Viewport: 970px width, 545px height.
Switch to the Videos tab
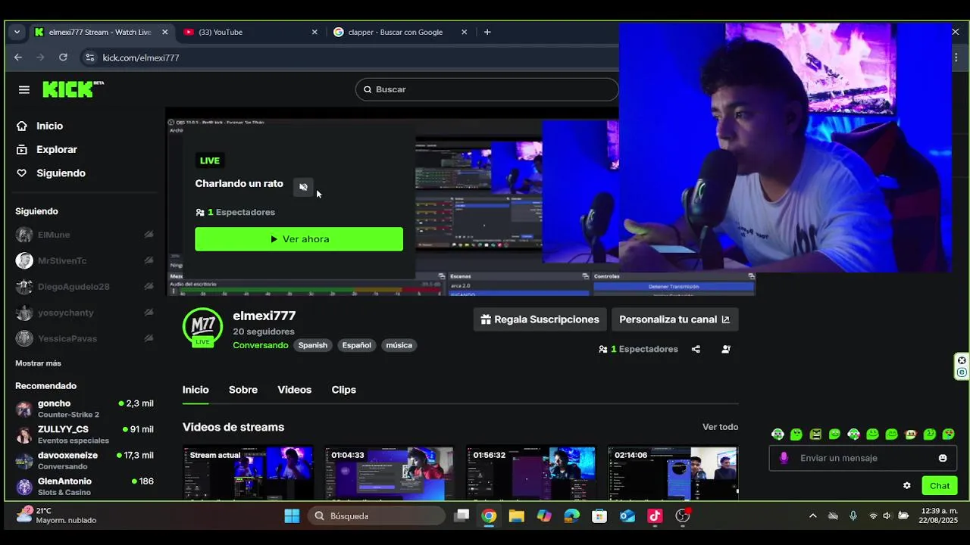(294, 390)
